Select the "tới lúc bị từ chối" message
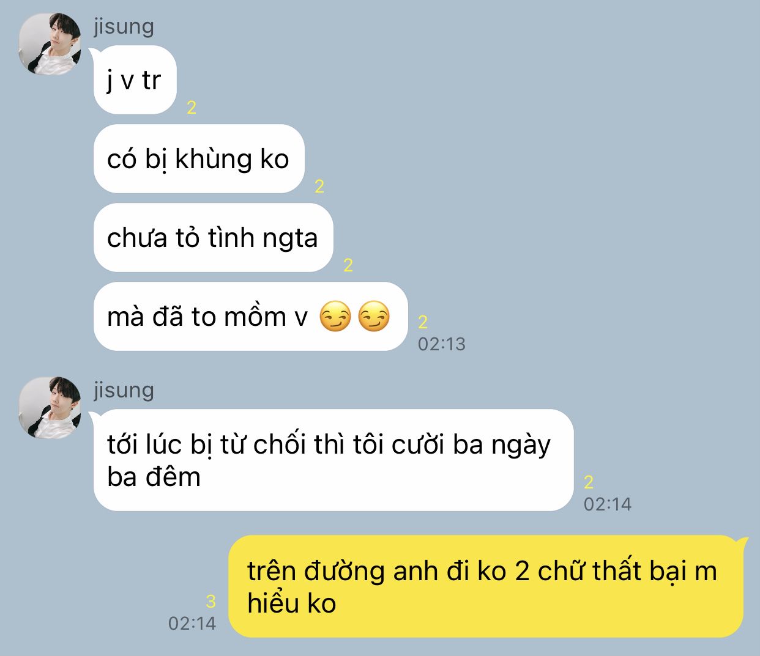 [x=333, y=460]
